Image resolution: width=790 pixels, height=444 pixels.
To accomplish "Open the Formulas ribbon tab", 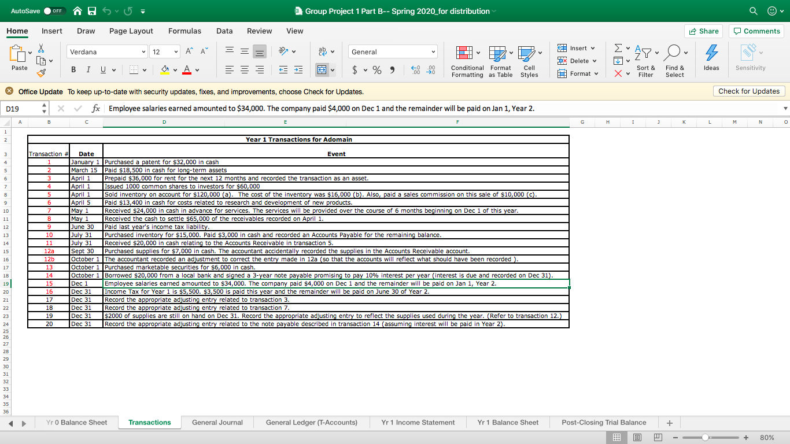I will 184,31.
